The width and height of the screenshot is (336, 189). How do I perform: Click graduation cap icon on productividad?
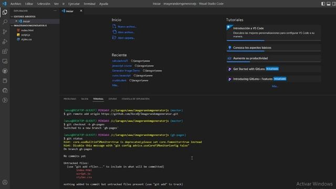tap(229, 58)
